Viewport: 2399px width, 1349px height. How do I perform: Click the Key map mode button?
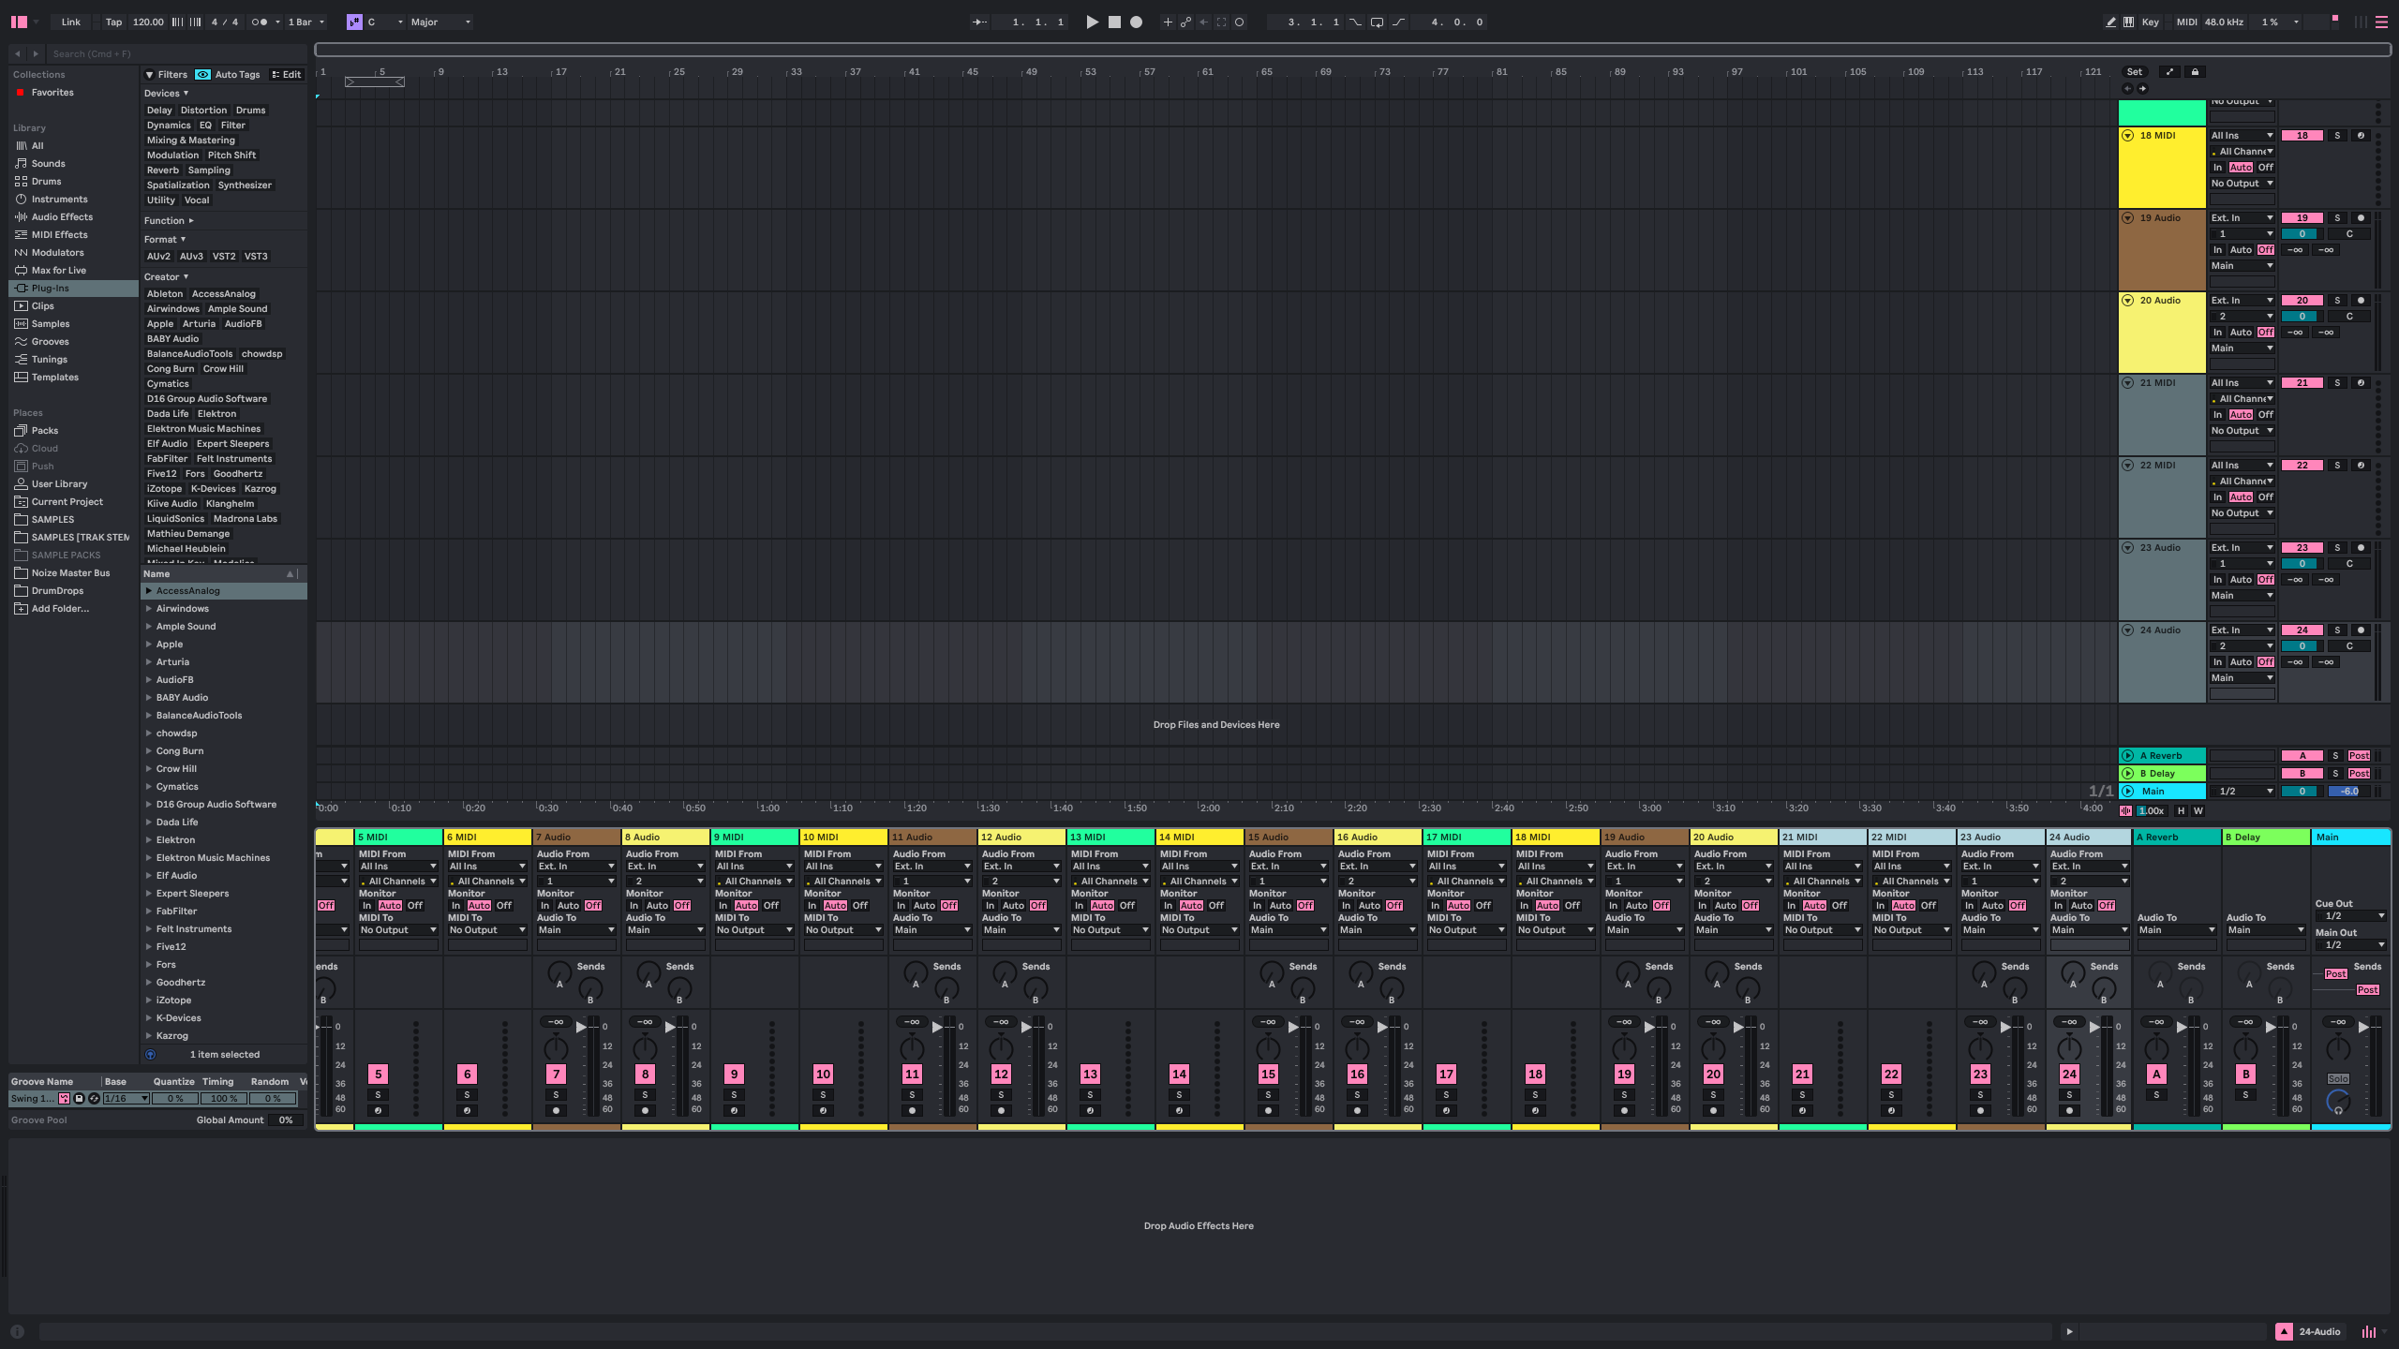click(x=2151, y=22)
